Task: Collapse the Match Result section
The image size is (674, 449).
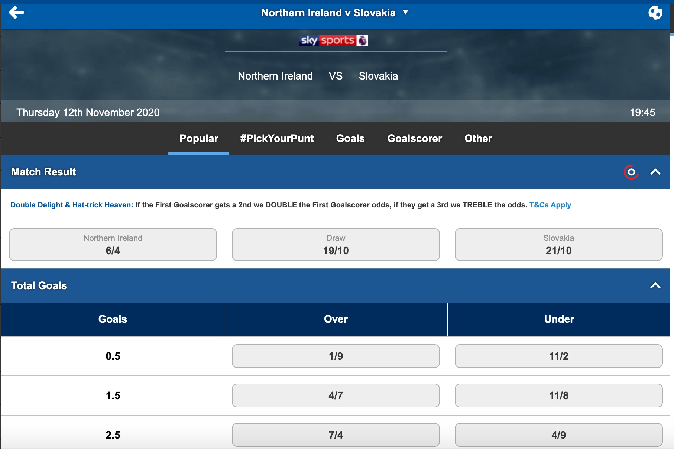Action: [655, 172]
